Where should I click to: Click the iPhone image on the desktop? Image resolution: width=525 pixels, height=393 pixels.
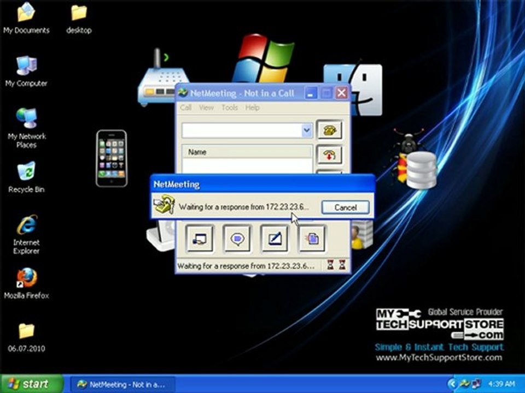tap(112, 158)
